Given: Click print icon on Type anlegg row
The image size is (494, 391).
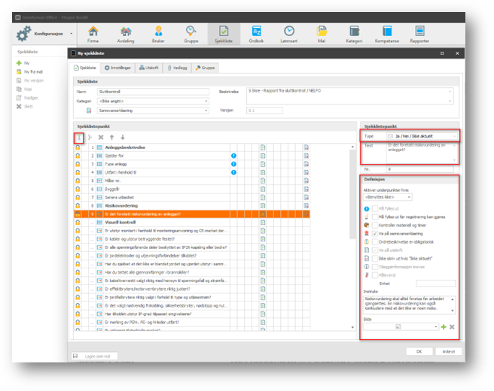Looking at the screenshot, I should click(262, 164).
